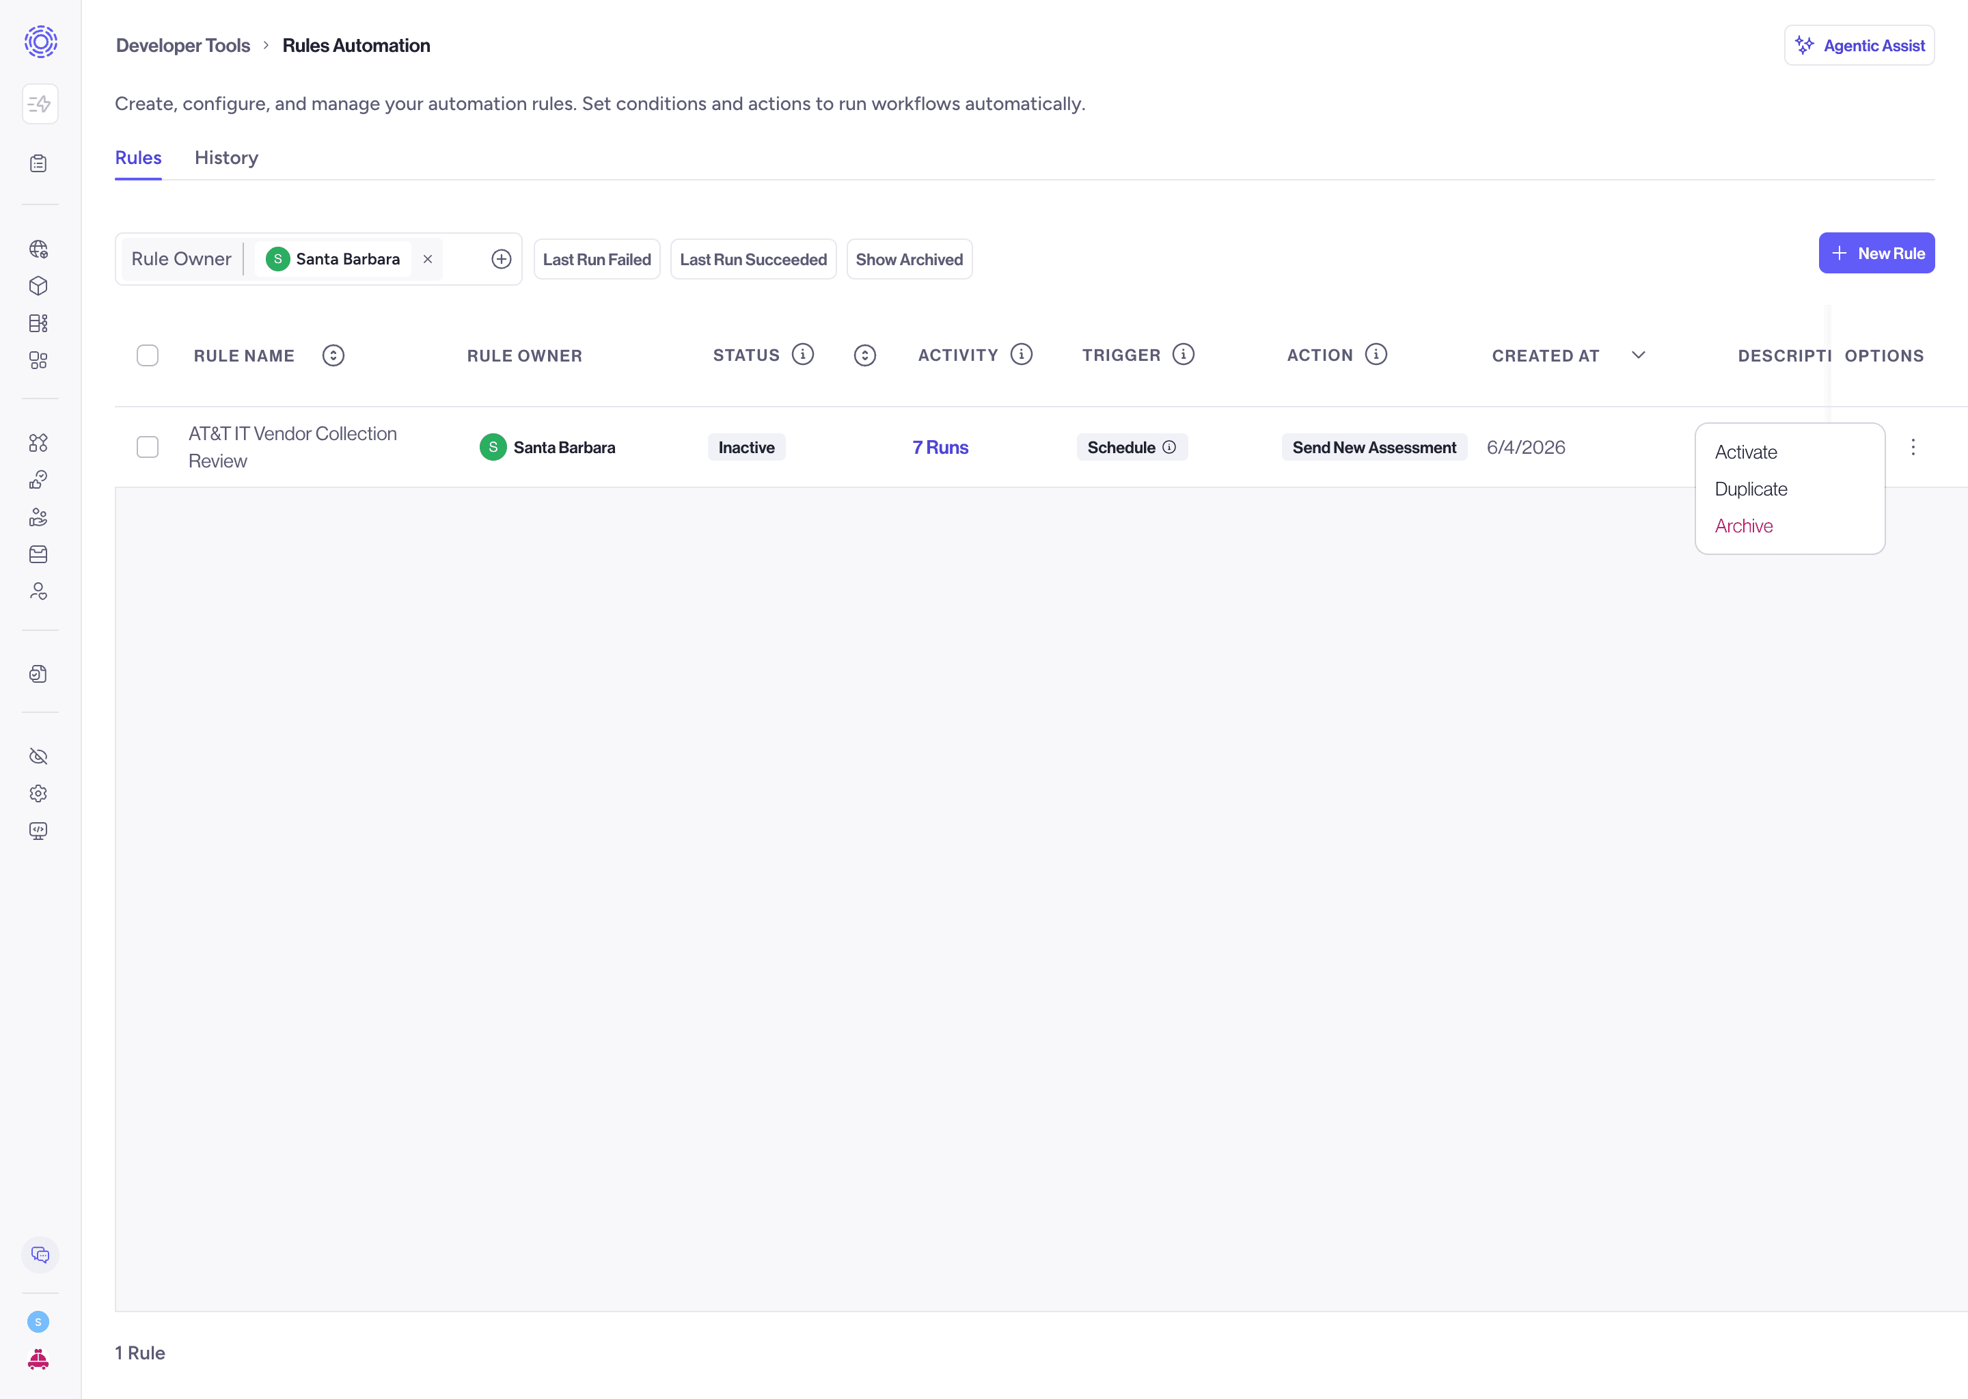Open the chat bubbles icon in sidebar

pyautogui.click(x=40, y=1254)
